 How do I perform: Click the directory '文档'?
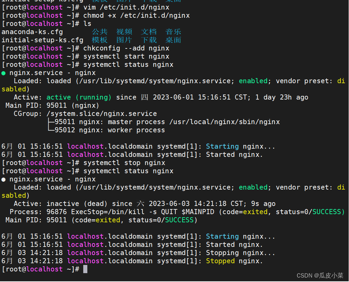coord(149,32)
